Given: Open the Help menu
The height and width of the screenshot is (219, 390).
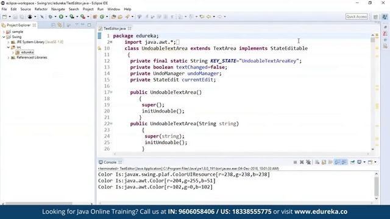Looking at the screenshot, I should [x=127, y=9].
